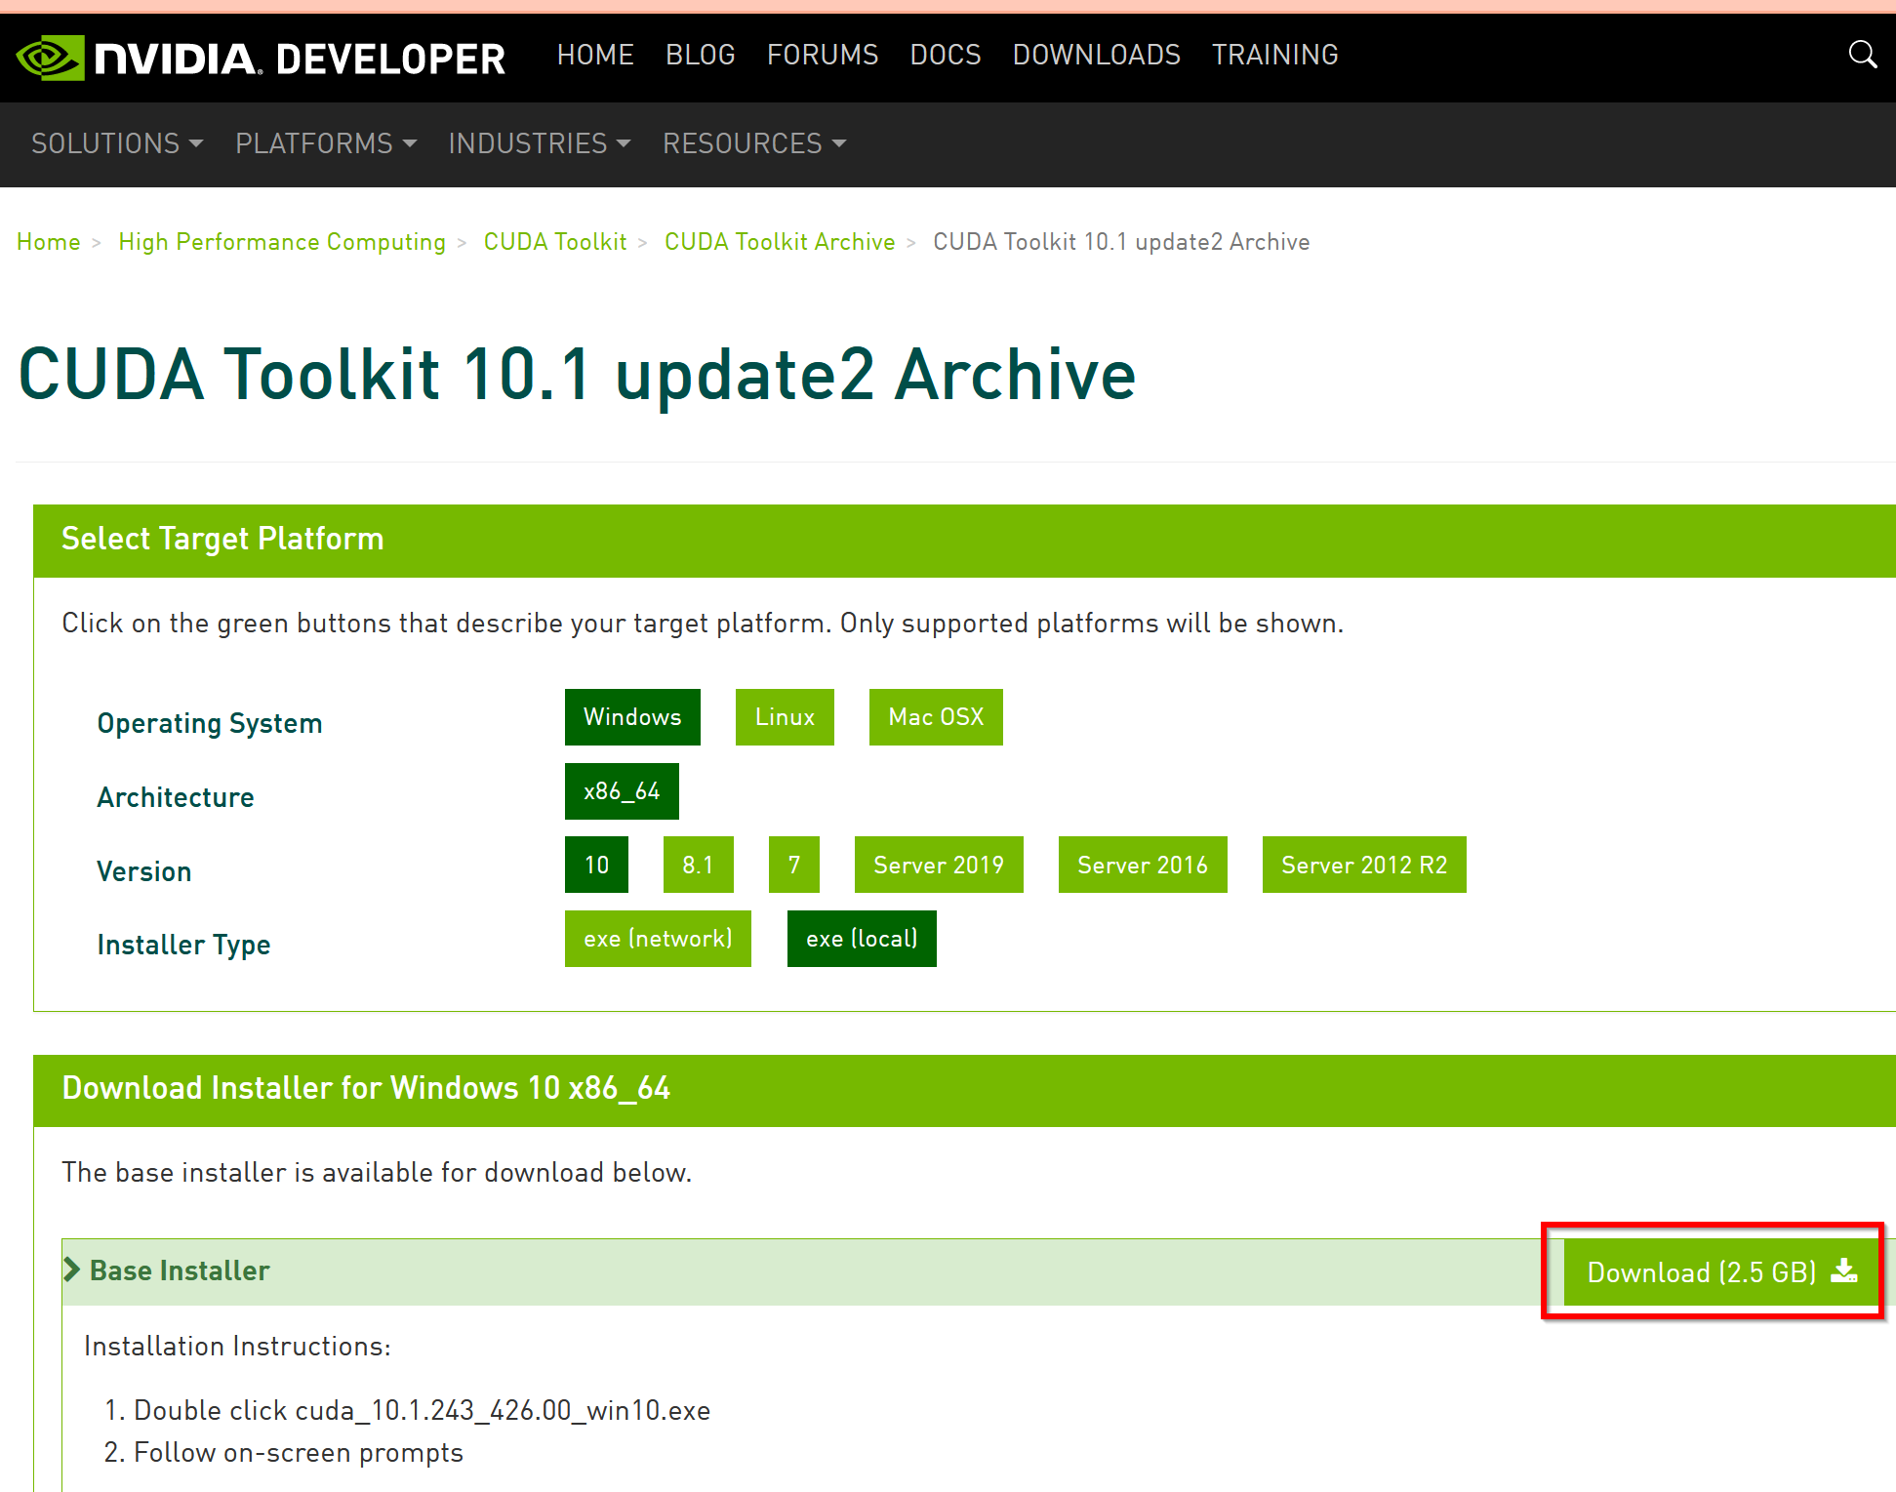Click the Download (2.5 GB) button
The width and height of the screenshot is (1896, 1492).
(x=1721, y=1272)
